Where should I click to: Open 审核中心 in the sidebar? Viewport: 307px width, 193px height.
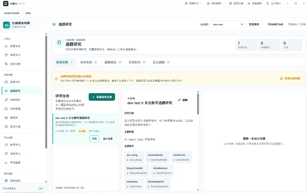click(x=22, y=55)
